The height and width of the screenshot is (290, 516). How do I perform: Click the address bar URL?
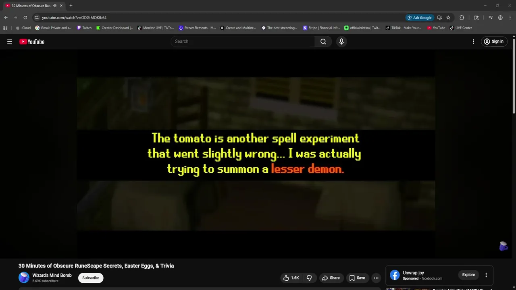74,18
